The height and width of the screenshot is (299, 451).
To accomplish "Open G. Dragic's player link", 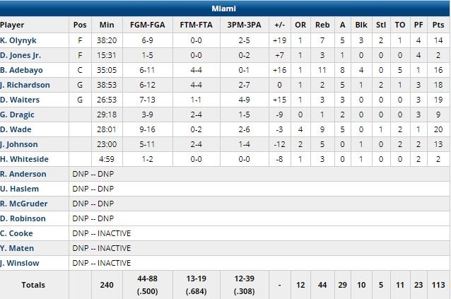I will click(x=18, y=115).
